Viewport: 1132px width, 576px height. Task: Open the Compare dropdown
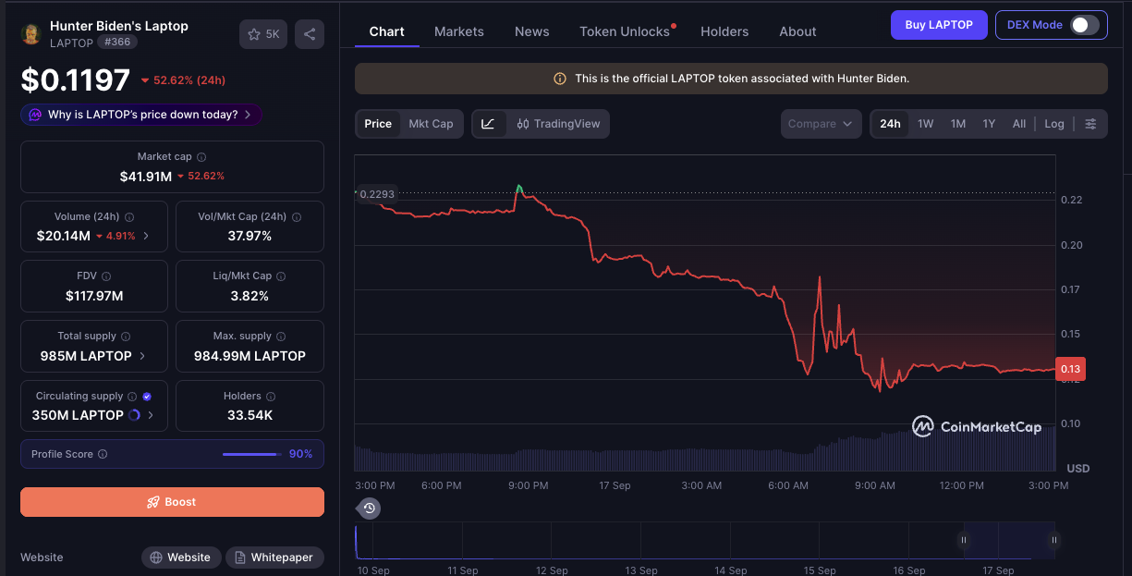click(821, 124)
